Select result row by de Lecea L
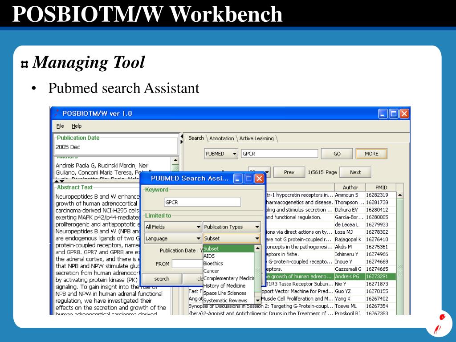 pos(331,224)
